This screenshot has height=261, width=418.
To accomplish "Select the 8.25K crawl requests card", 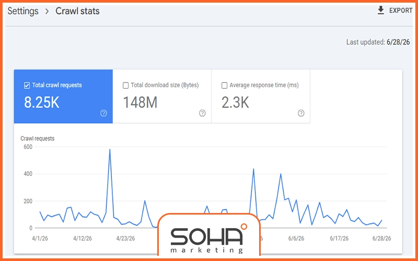I will tap(63, 97).
